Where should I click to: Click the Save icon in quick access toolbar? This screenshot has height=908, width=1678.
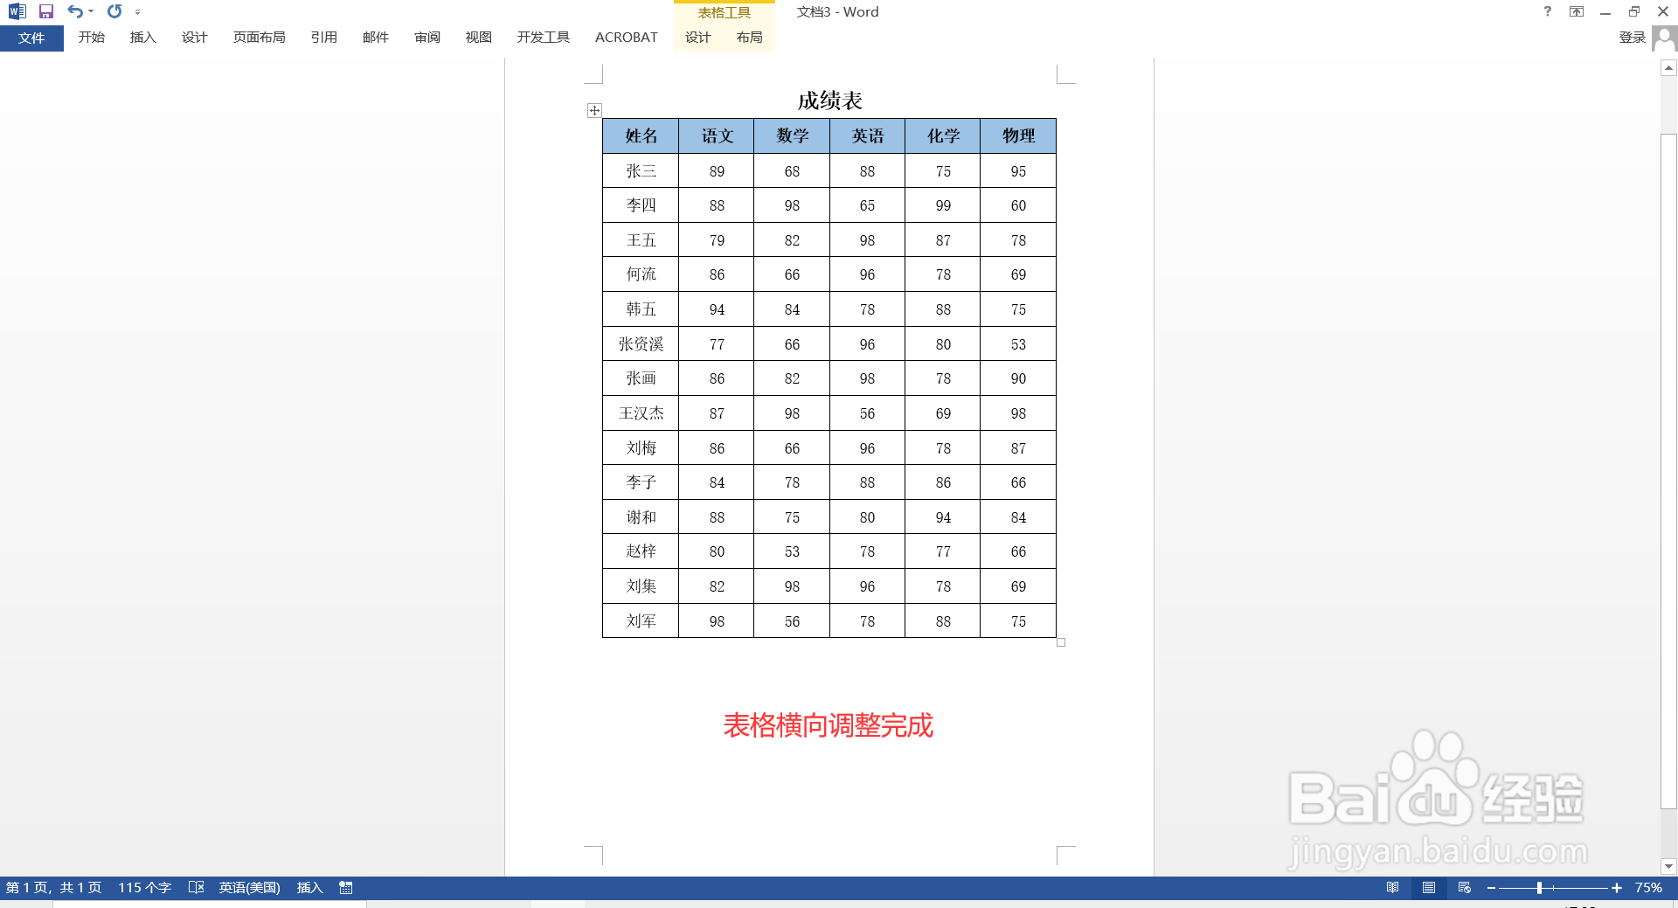[46, 11]
